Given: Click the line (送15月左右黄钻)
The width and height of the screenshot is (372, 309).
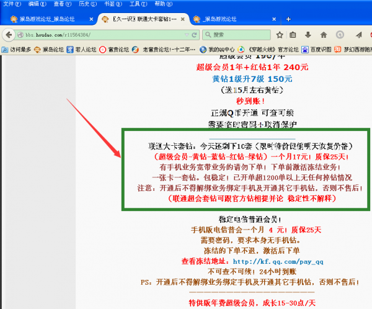Looking at the screenshot, I should pyautogui.click(x=252, y=90).
